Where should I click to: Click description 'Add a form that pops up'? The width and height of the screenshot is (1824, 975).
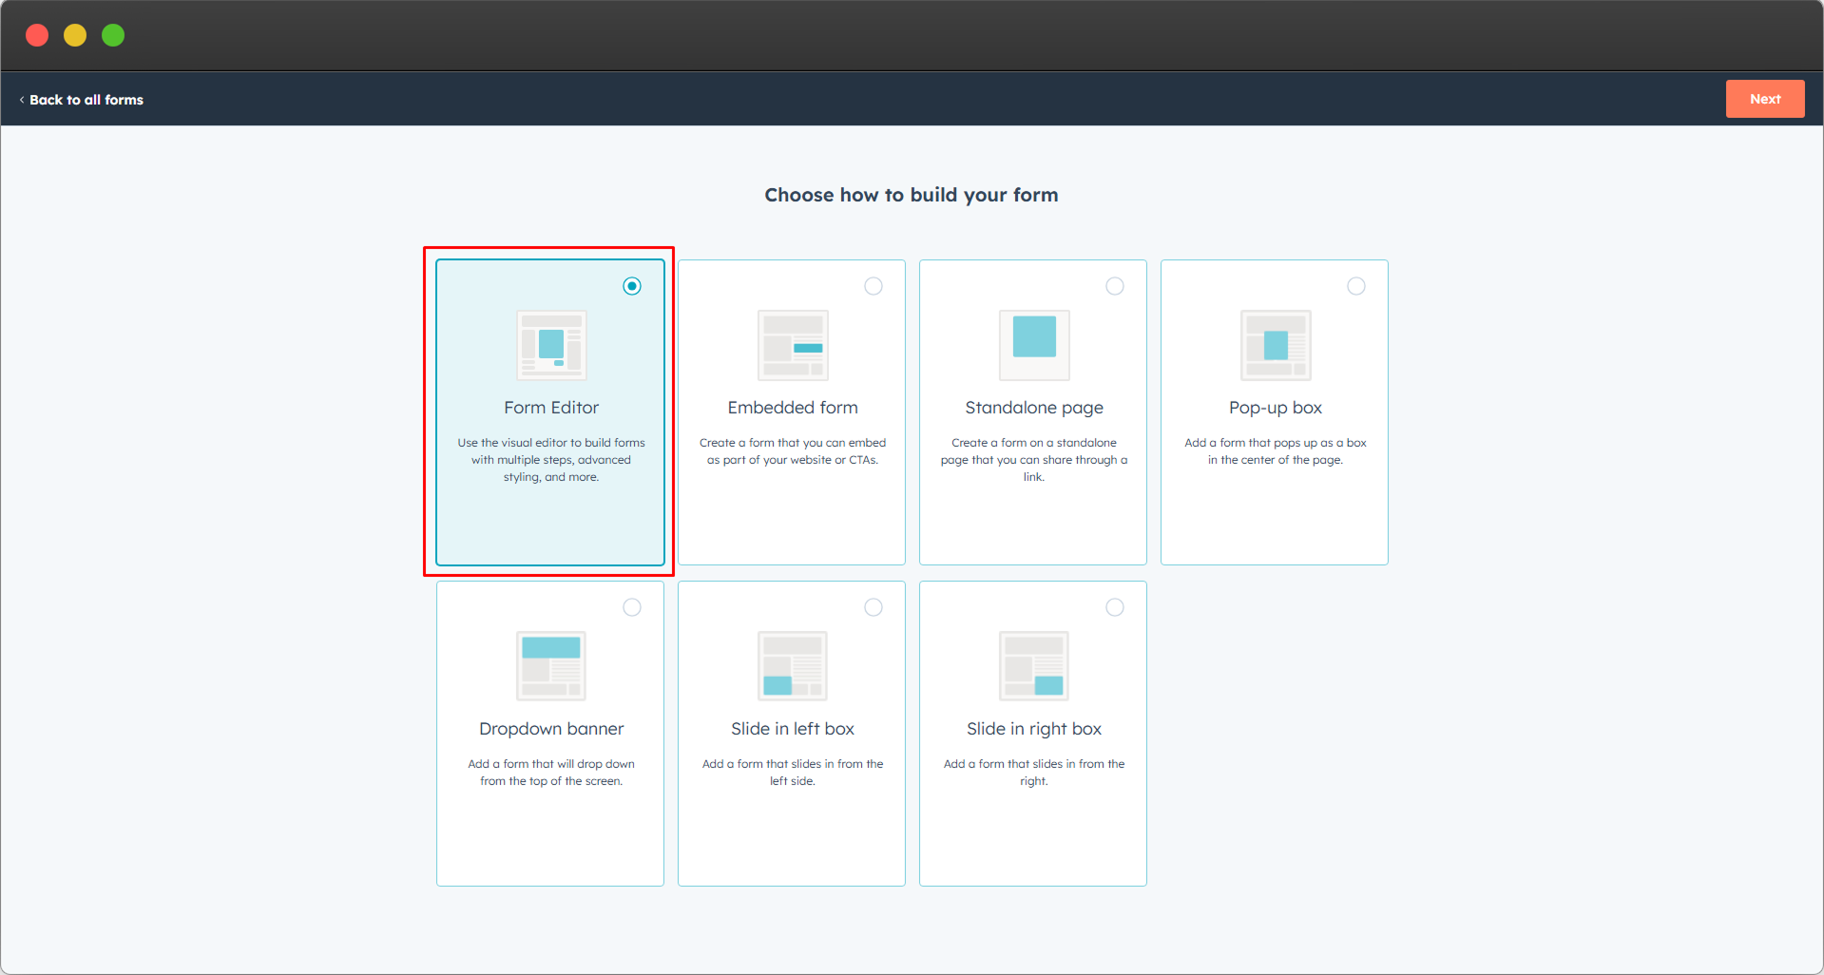tap(1276, 451)
